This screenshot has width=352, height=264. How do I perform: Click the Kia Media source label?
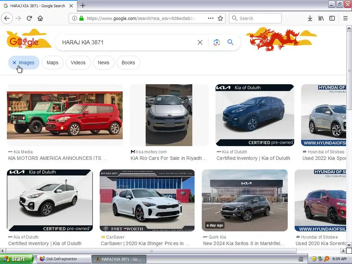(x=23, y=152)
